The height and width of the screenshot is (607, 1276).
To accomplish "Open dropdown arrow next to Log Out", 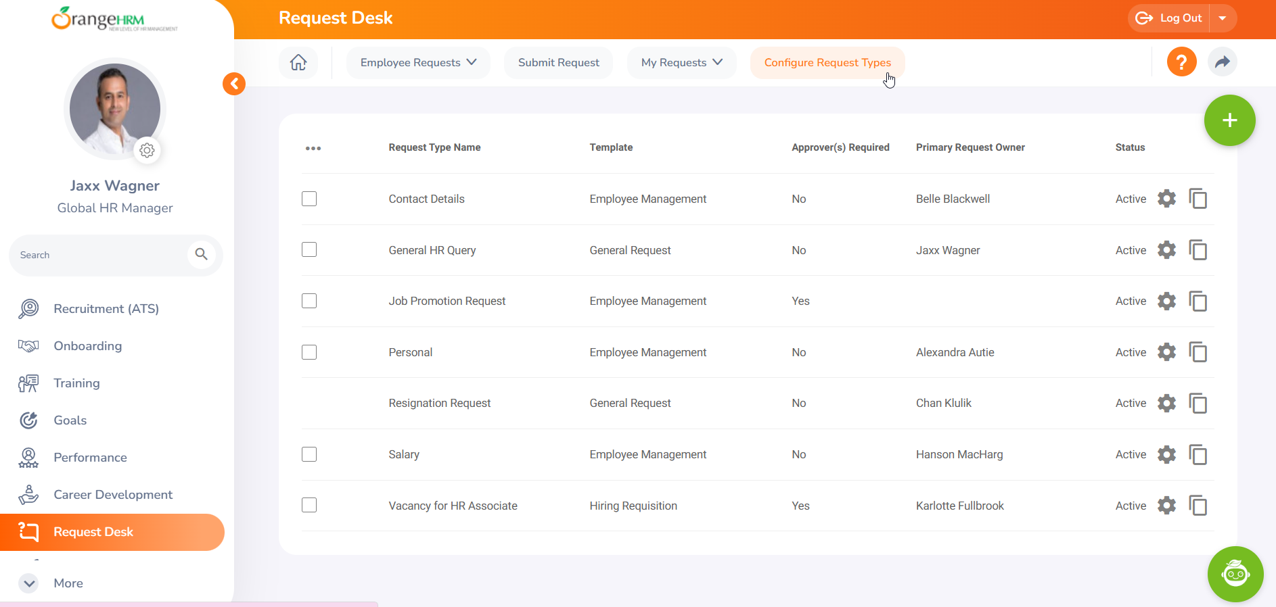I will (x=1223, y=18).
